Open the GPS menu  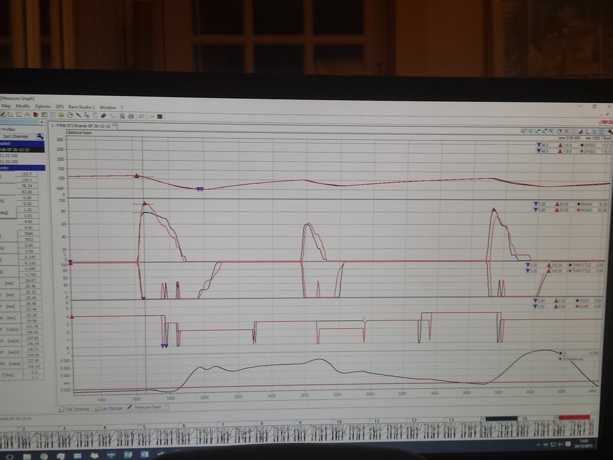[60, 107]
